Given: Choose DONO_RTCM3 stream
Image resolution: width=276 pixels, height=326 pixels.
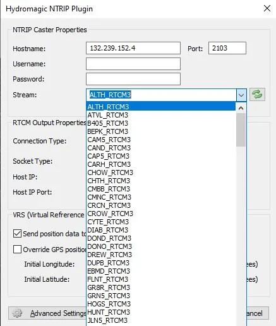Looking at the screenshot, I should pyautogui.click(x=161, y=246).
